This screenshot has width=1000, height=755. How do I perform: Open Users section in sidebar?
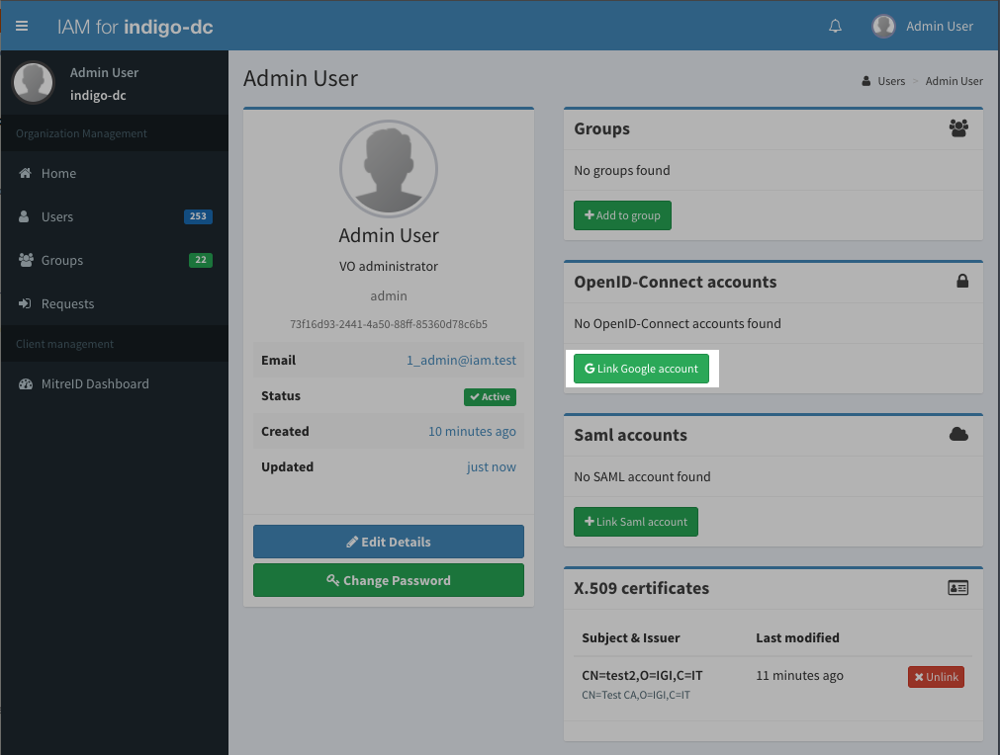[x=57, y=217]
